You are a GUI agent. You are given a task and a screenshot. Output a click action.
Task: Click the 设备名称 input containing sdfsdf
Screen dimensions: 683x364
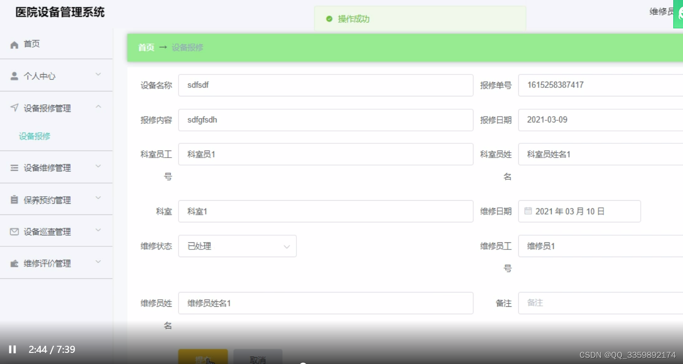click(x=326, y=85)
